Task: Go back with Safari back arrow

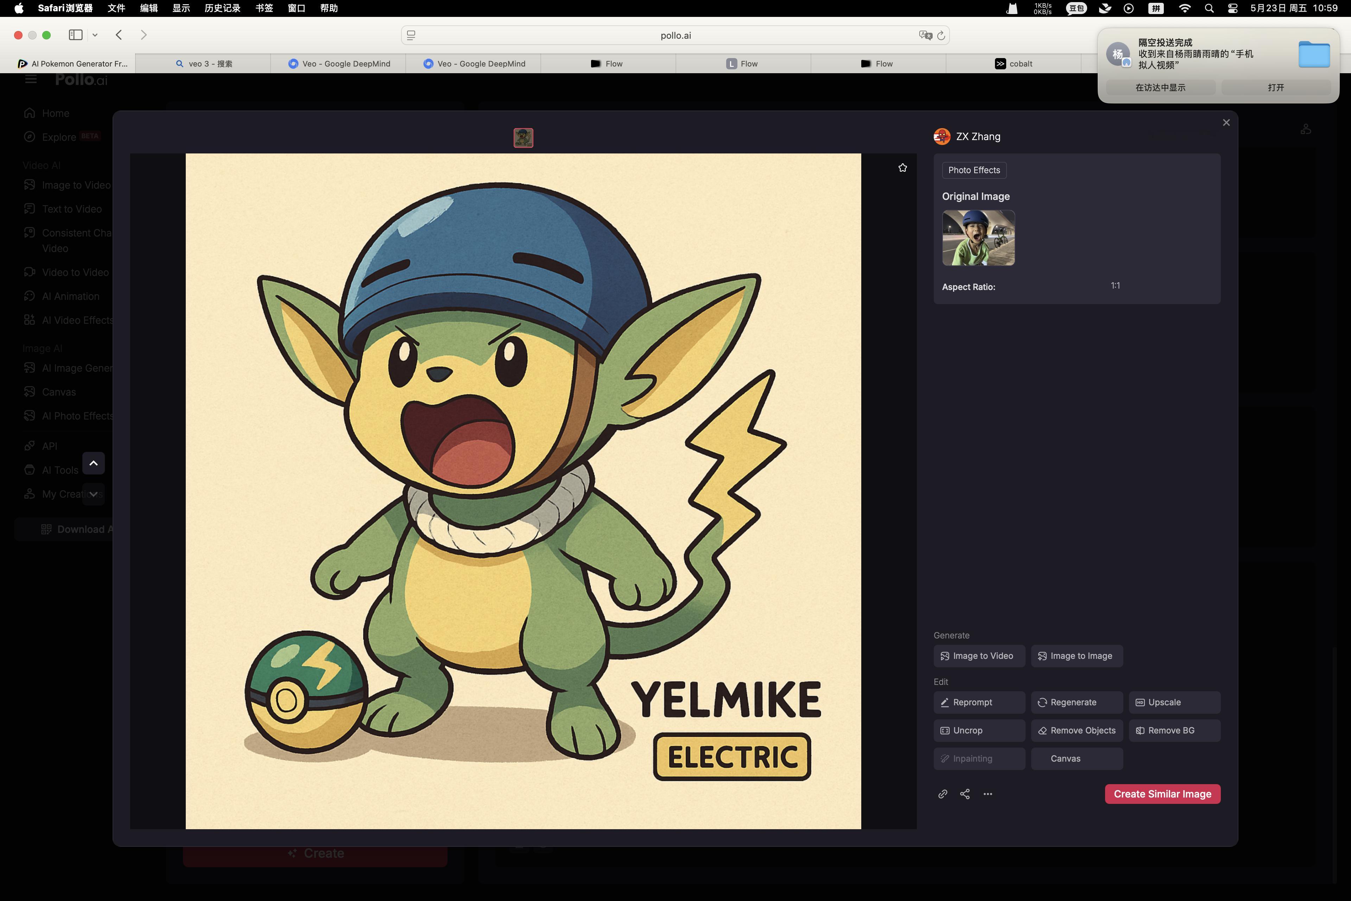Action: (x=119, y=35)
